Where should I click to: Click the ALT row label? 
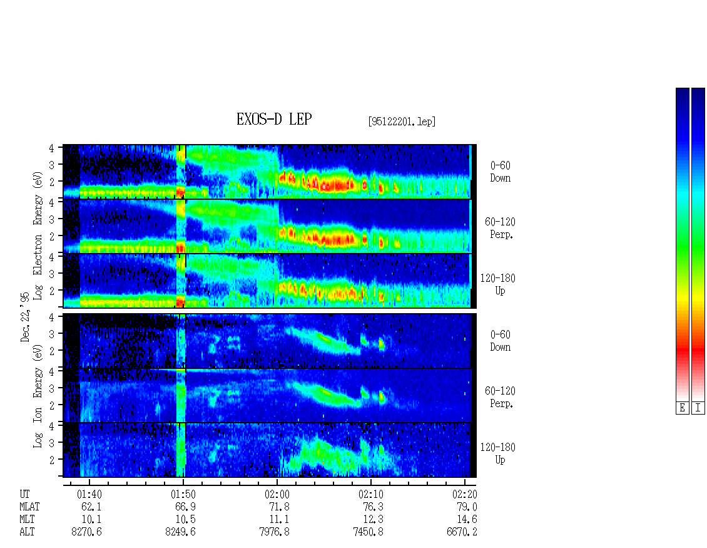point(27,532)
